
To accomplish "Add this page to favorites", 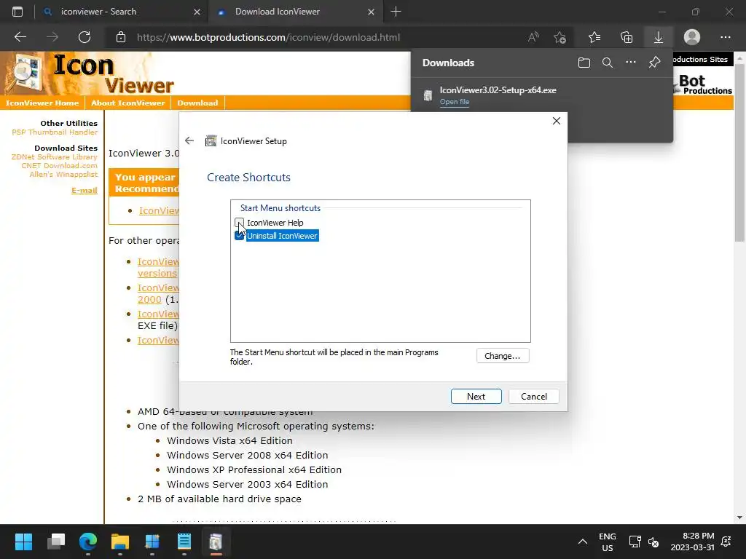I will click(x=560, y=37).
